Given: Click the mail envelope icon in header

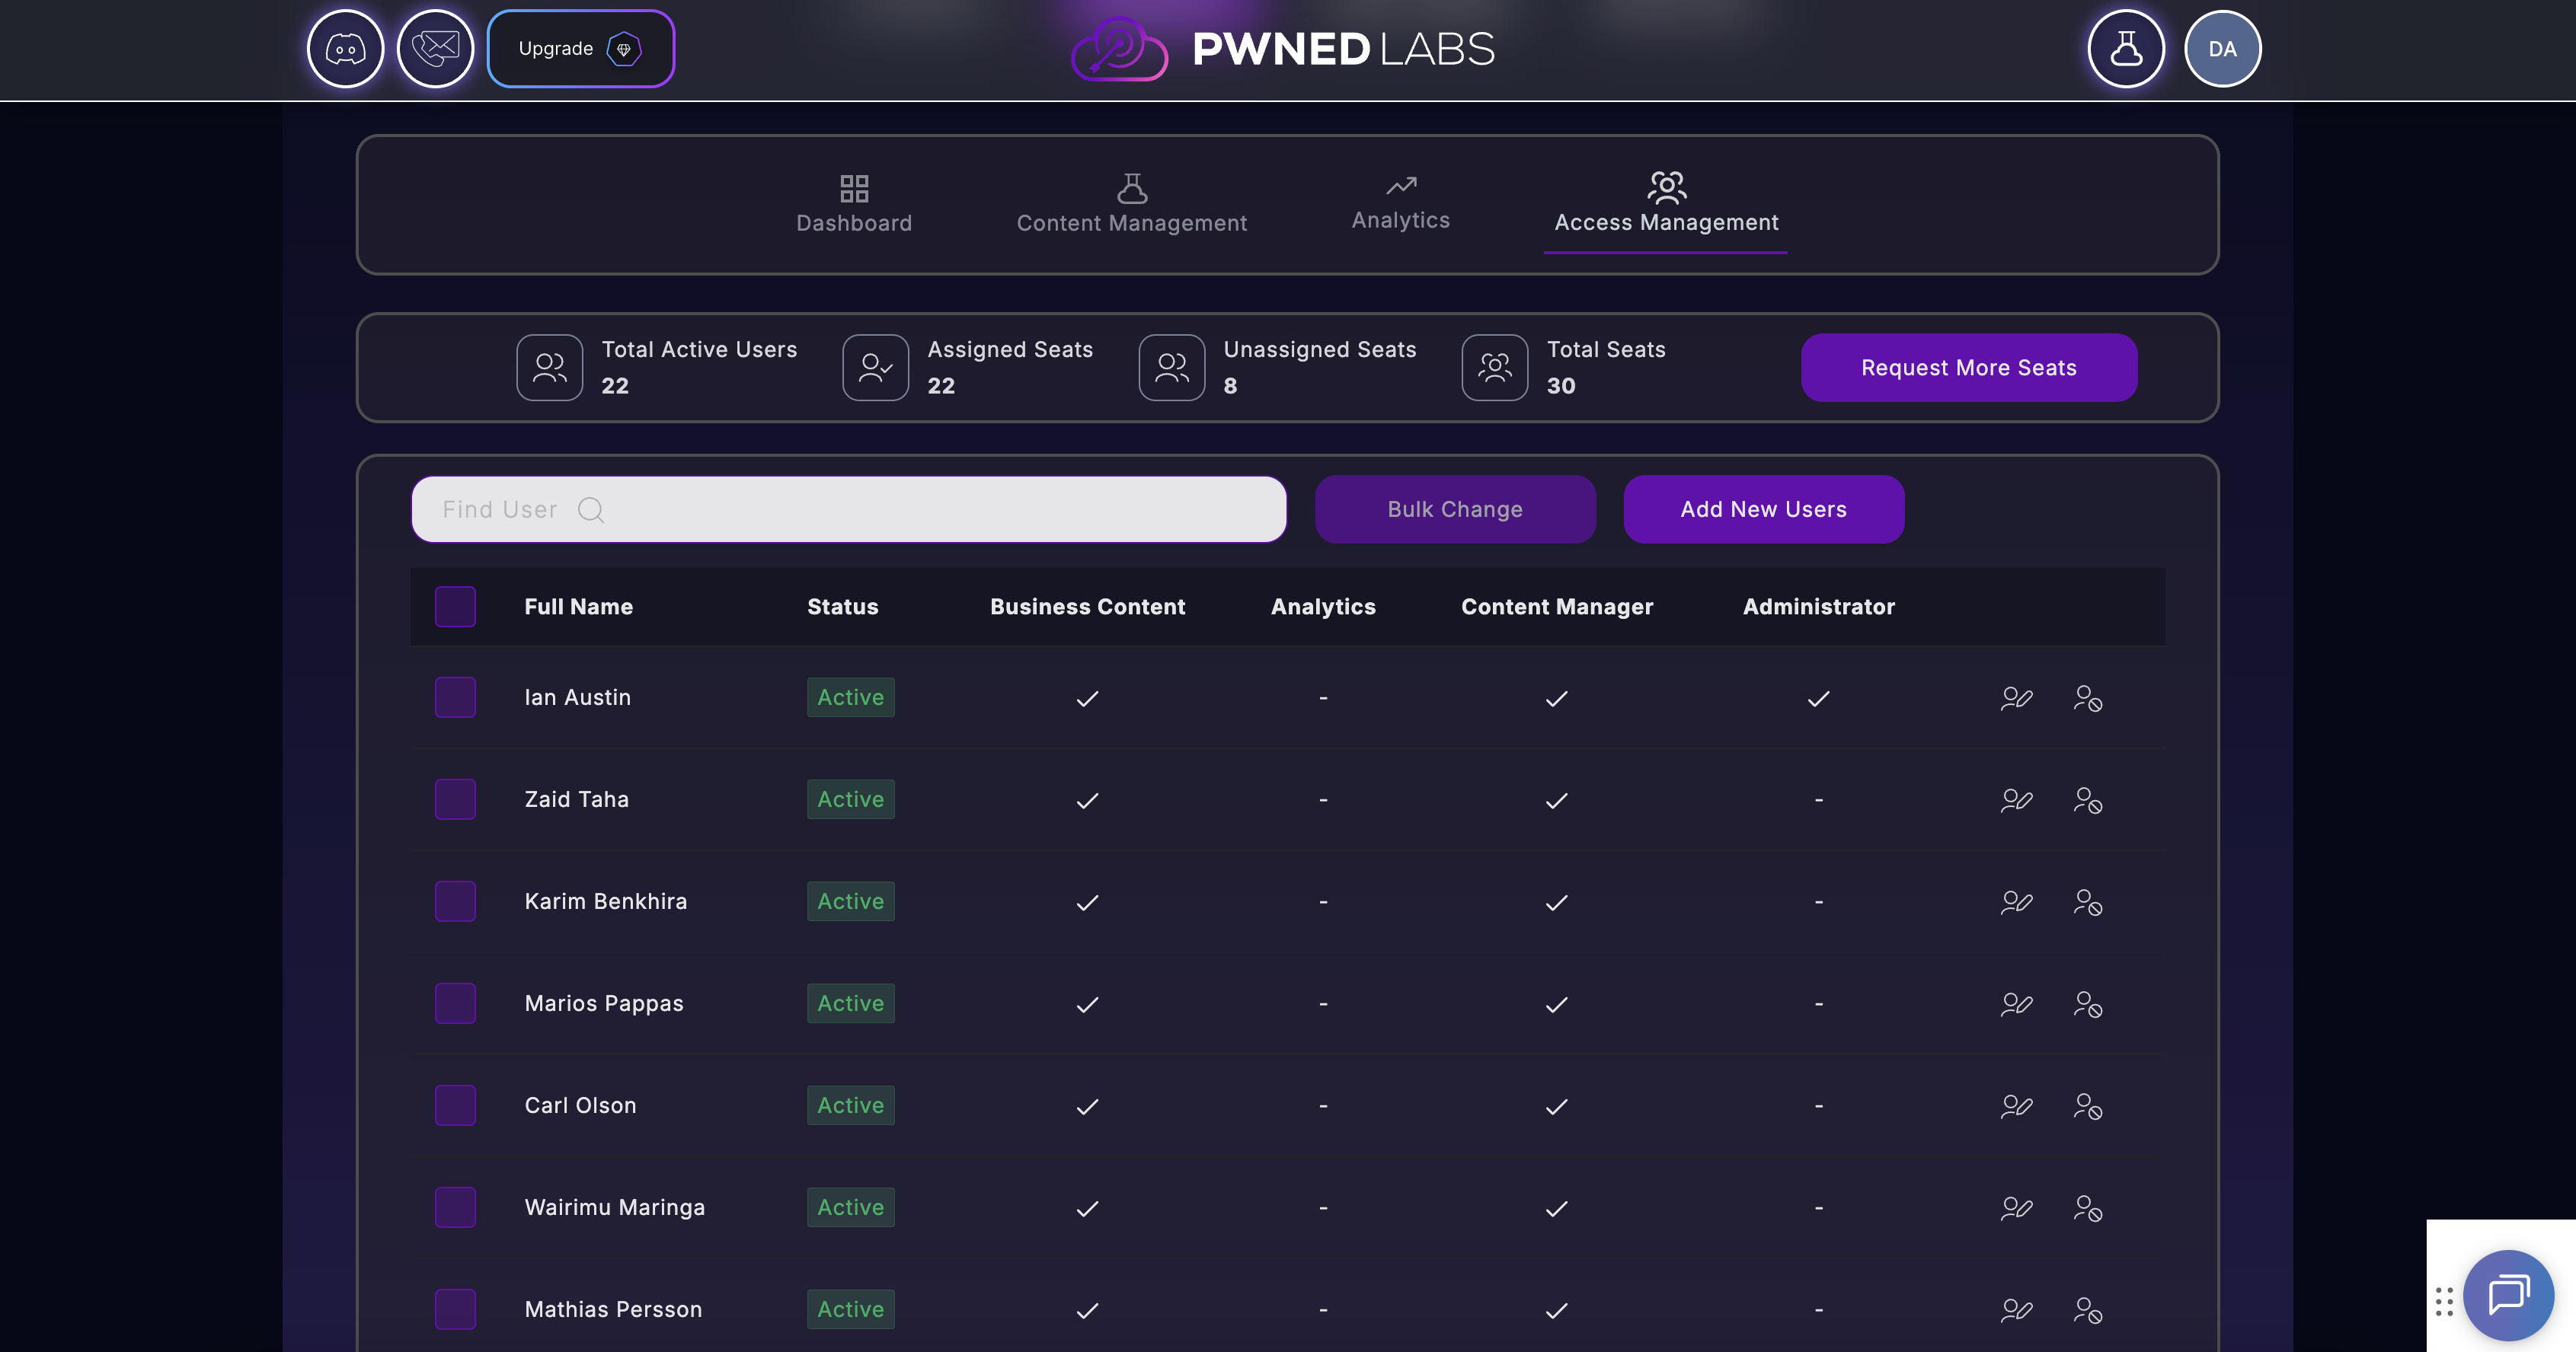Looking at the screenshot, I should tap(435, 49).
